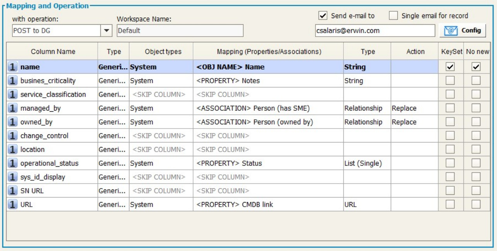
Task: Click the icon next to sys_id_display row
Action: pos(12,177)
